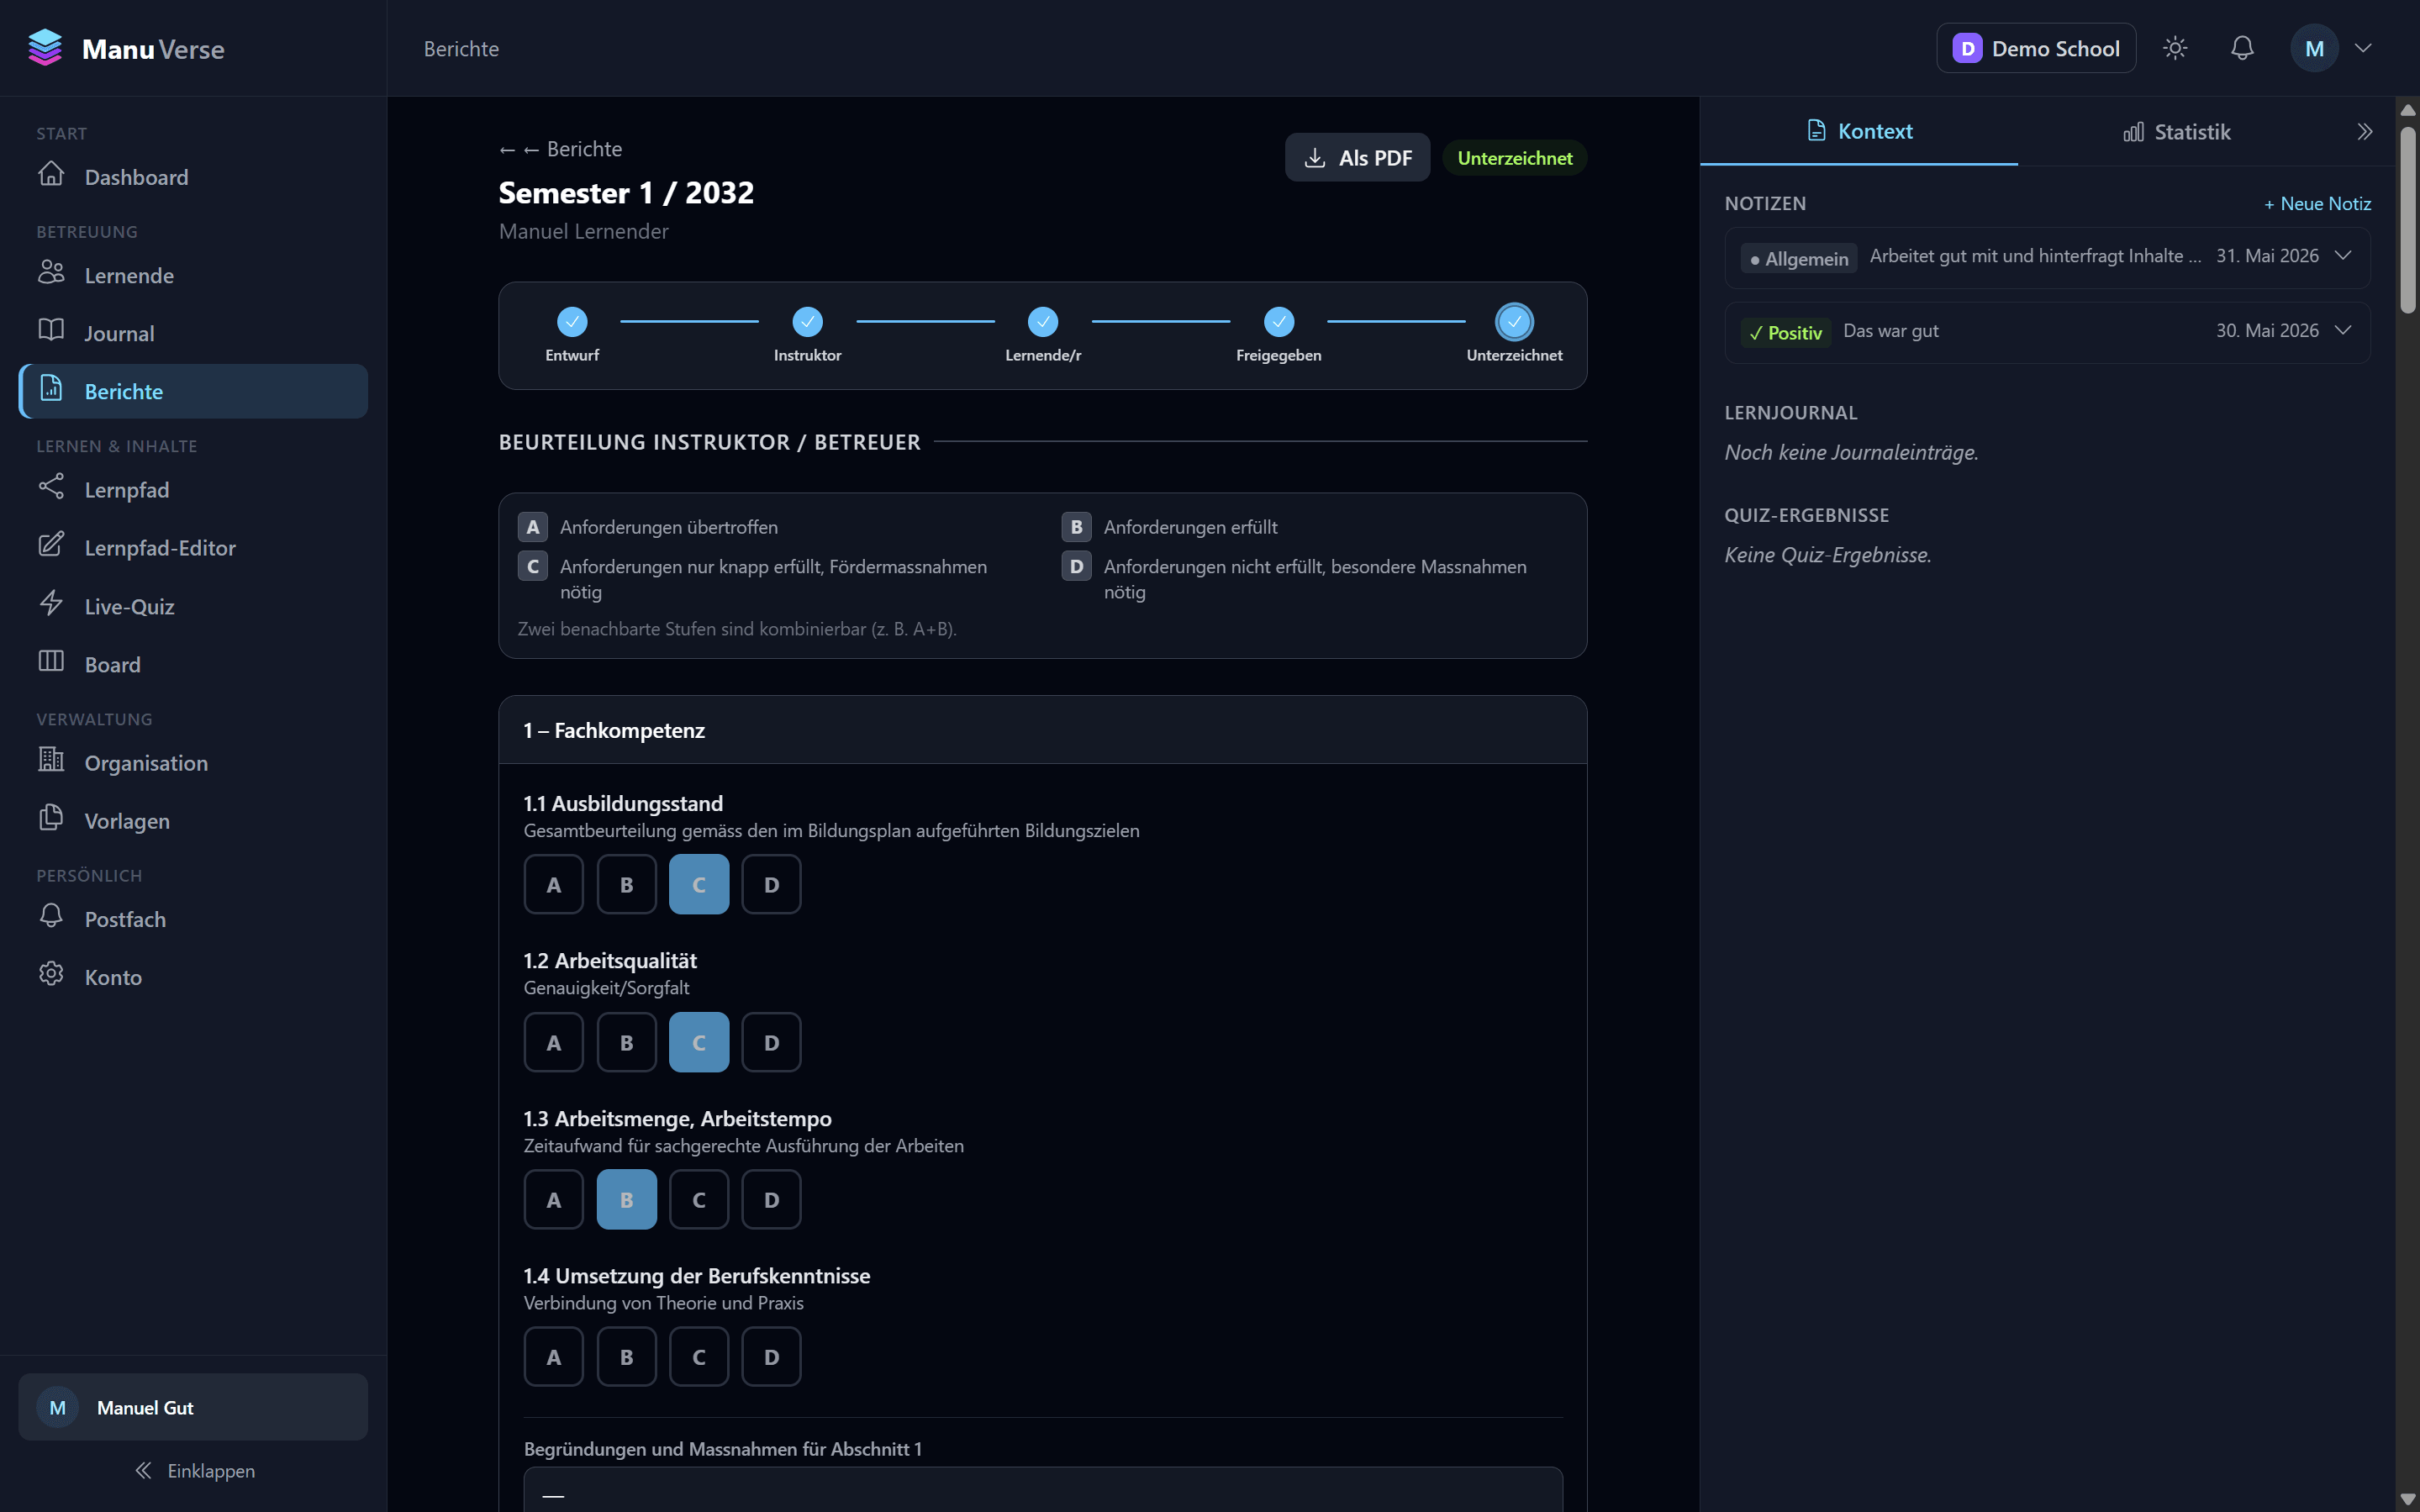This screenshot has height=1512, width=2420.
Task: Click the Postfach bell icon in sidebar
Action: click(51, 917)
